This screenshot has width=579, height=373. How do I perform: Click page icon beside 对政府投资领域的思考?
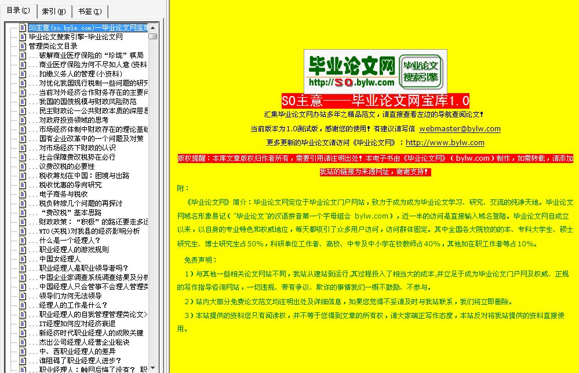pyautogui.click(x=23, y=120)
